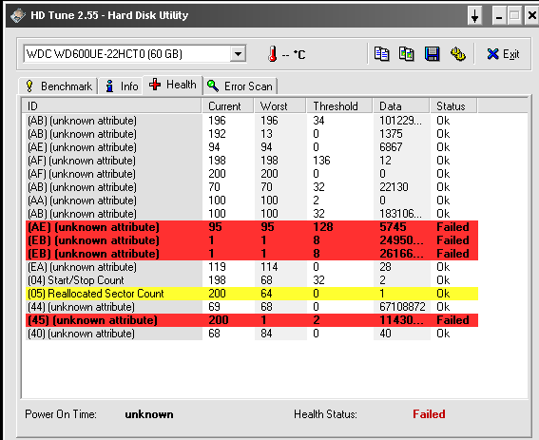Click the Data column header
Screen dimensions: 539x440
402,106
